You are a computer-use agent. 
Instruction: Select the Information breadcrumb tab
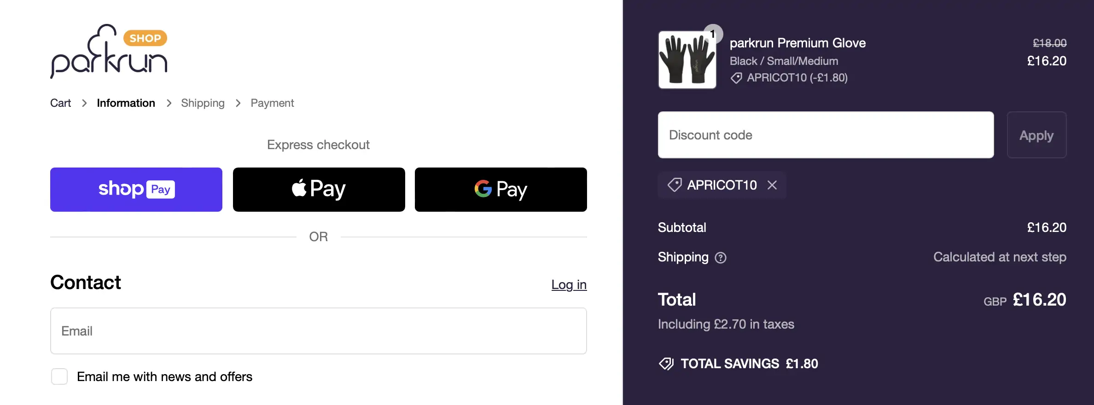[x=125, y=103]
